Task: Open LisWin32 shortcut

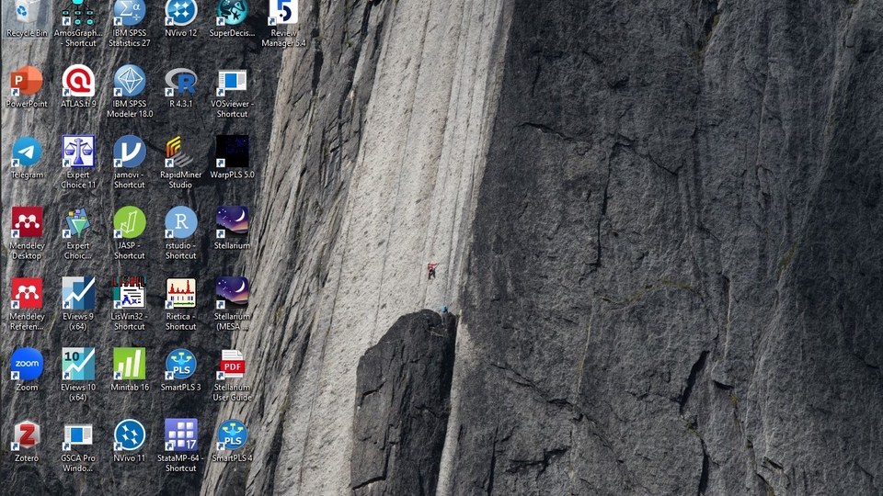Action: [130, 304]
